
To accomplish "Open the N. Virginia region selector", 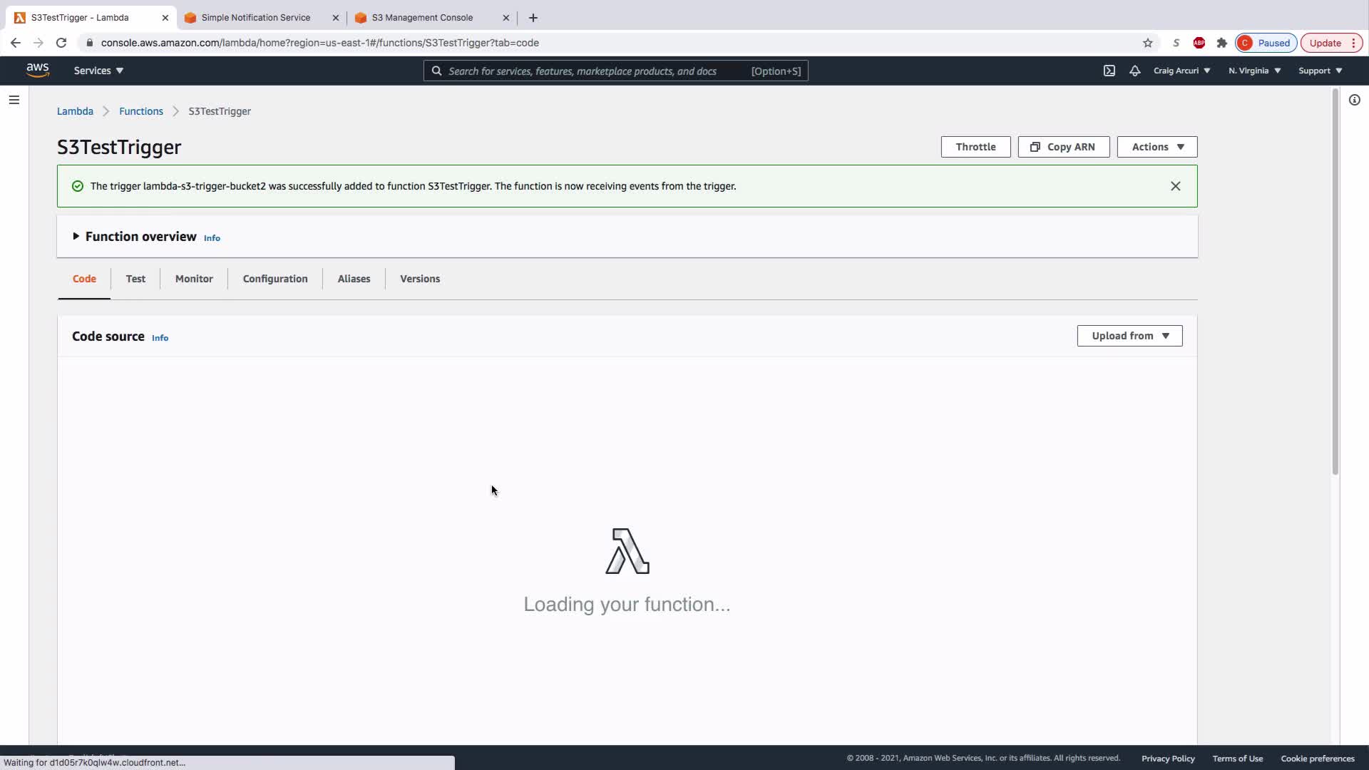I will pos(1254,71).
